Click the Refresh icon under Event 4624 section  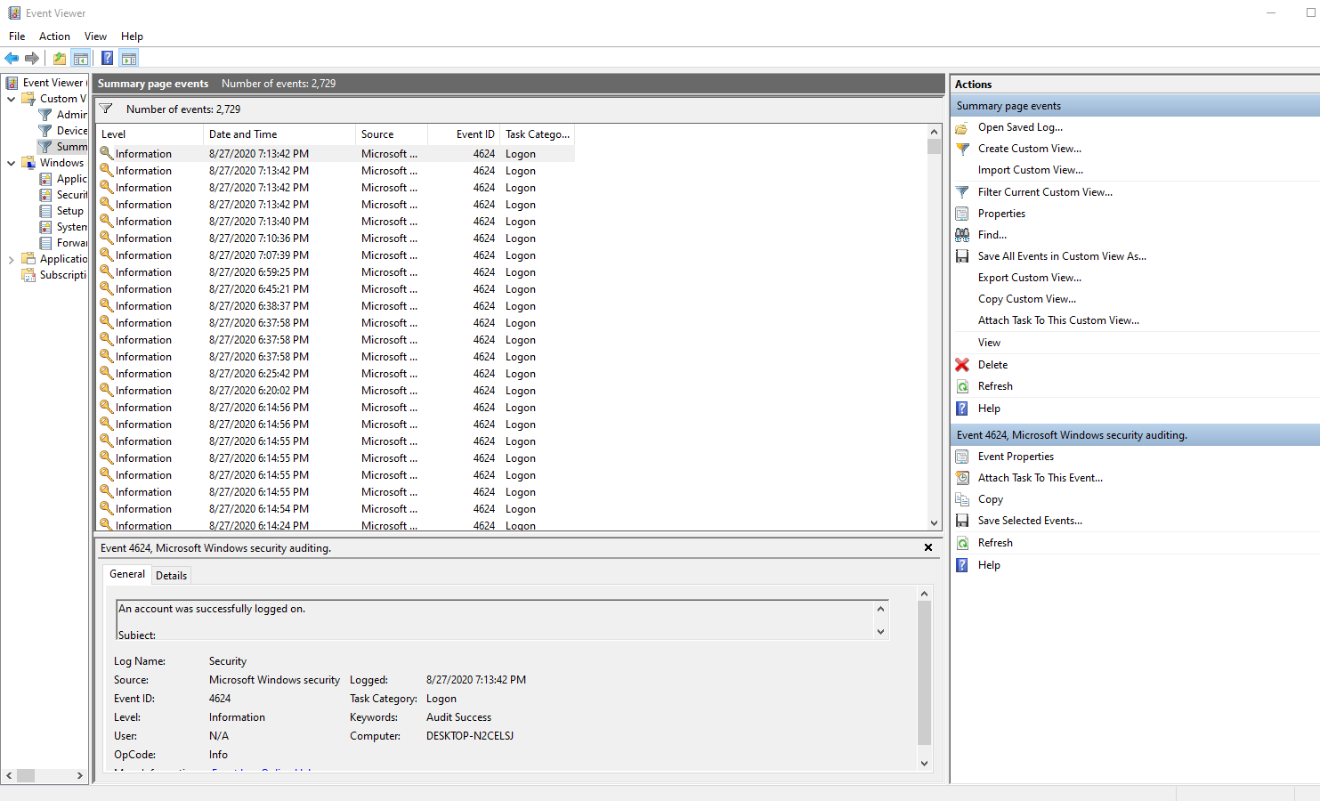tap(962, 543)
